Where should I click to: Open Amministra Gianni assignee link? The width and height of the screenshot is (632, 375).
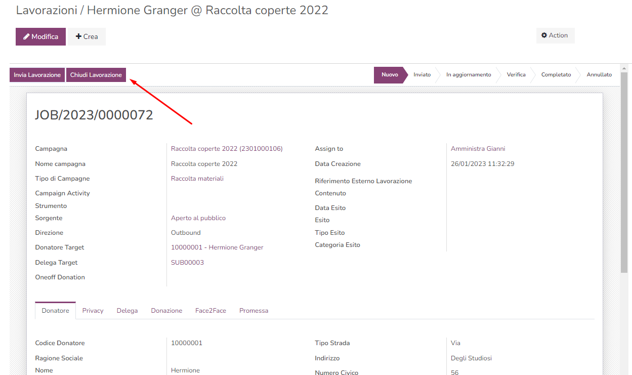click(x=478, y=149)
